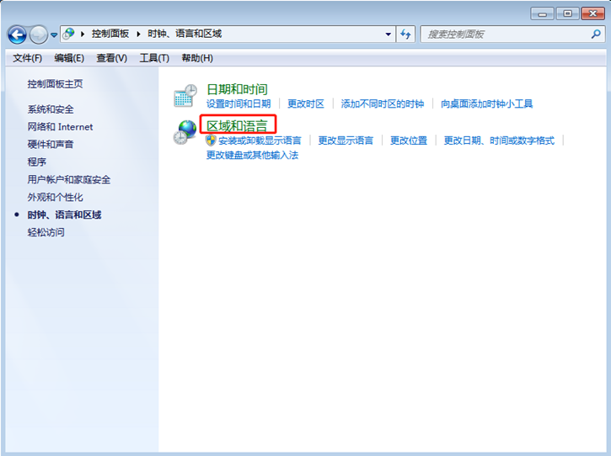Open the 文件(F) menu

[x=27, y=58]
